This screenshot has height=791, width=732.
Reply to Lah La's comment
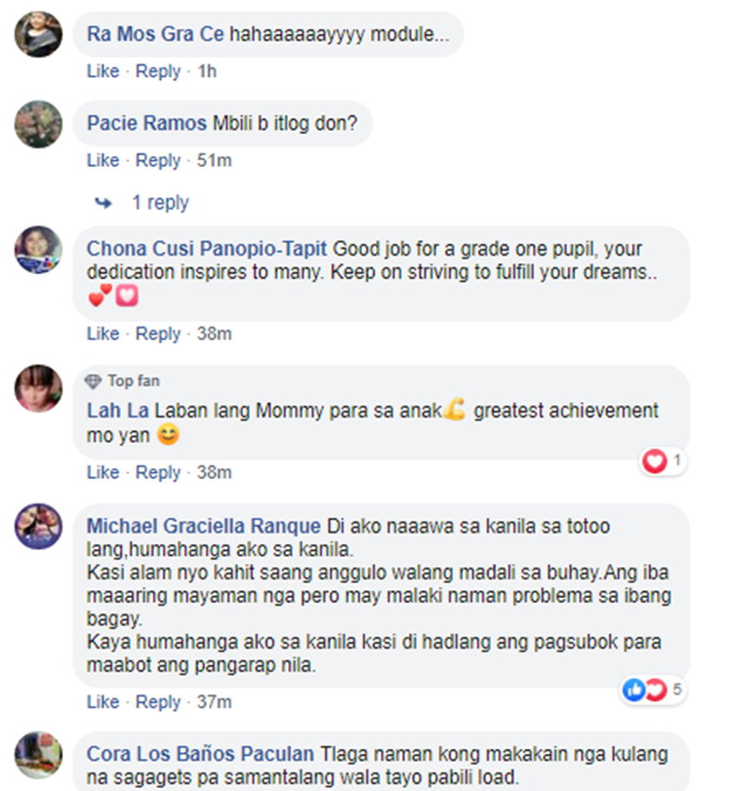click(158, 473)
